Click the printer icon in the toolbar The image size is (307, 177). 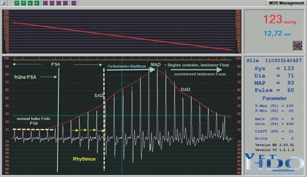coord(3,3)
